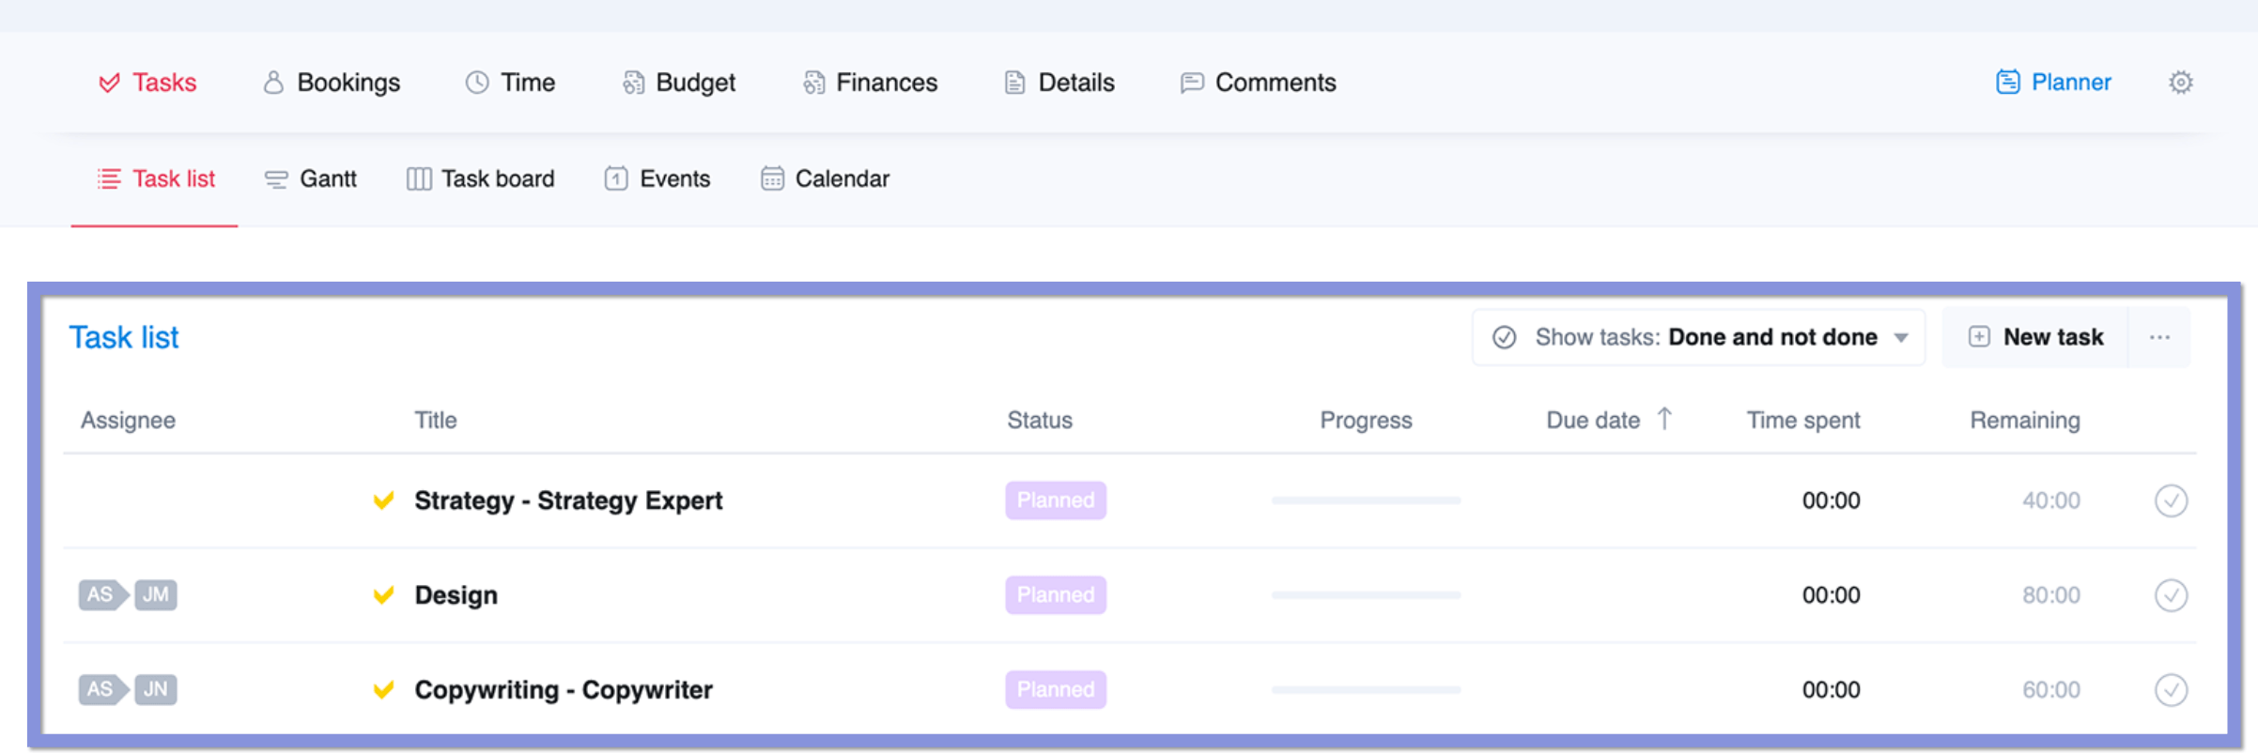Open the three-dots more options menu
2258x753 pixels.
pos(2159,337)
